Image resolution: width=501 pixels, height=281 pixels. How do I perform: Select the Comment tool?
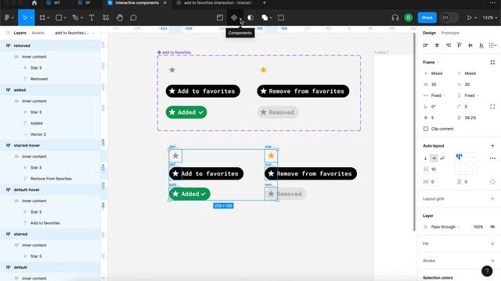pos(134,18)
